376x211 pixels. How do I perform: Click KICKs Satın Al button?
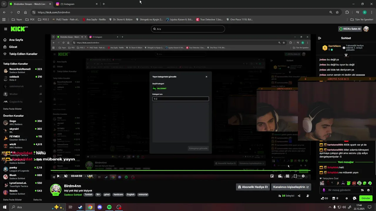350,29
